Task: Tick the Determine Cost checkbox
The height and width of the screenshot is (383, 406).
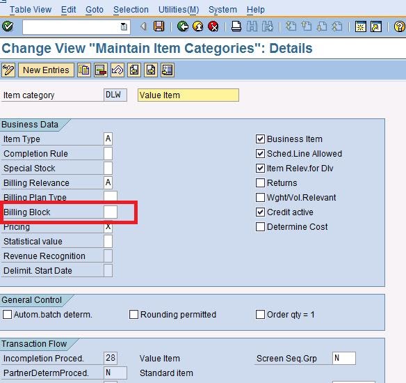Action: [x=260, y=226]
